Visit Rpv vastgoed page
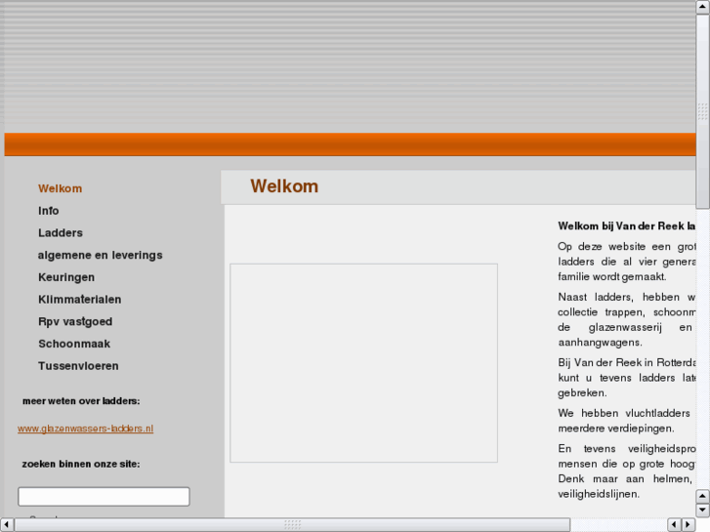Viewport: 710px width, 532px height. point(75,322)
